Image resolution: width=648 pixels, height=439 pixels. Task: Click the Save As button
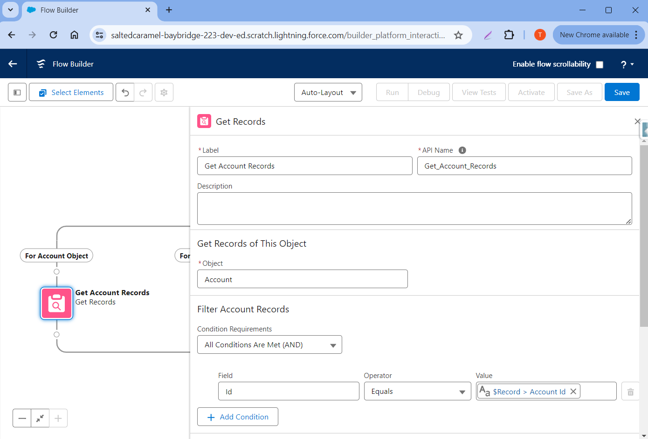coord(579,92)
